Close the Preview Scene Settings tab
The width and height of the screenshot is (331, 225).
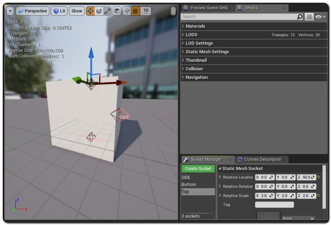coord(230,8)
